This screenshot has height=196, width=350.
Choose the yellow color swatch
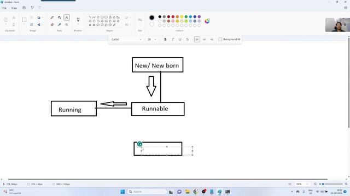coord(182,17)
